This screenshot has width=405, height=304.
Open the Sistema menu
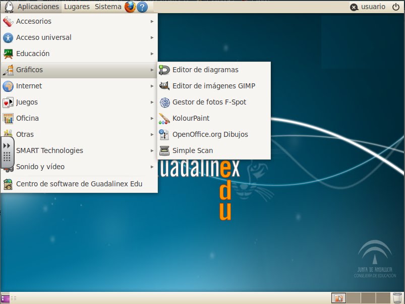108,7
